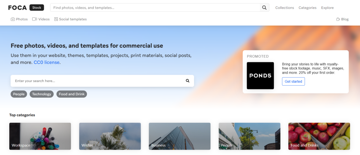Select the Technology tag pill
This screenshot has height=155, width=360.
[x=42, y=94]
